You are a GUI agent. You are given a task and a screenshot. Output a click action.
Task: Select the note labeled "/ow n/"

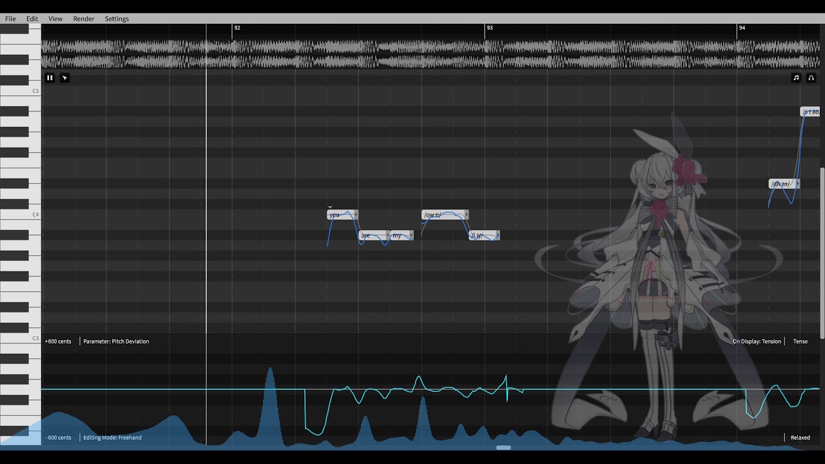(445, 215)
